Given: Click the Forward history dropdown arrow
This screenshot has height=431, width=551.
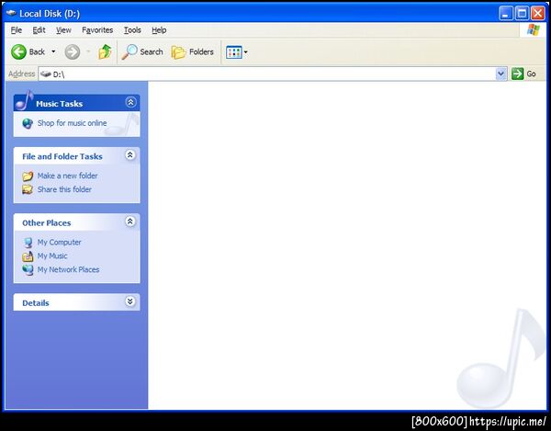Looking at the screenshot, I should click(x=88, y=52).
